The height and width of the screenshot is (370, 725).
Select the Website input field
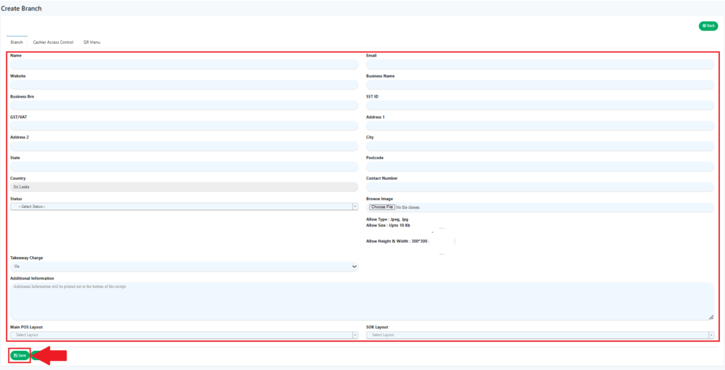[x=184, y=85]
